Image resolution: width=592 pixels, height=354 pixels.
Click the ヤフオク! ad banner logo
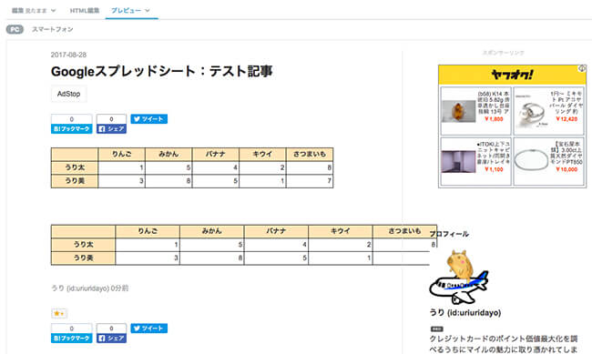[x=512, y=75]
